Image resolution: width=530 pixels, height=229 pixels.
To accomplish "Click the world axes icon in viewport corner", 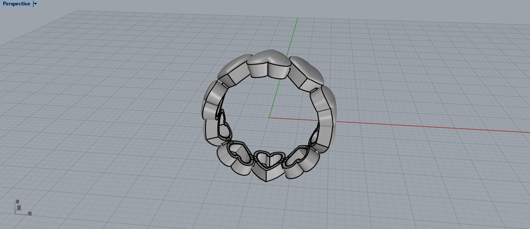I will (23, 208).
